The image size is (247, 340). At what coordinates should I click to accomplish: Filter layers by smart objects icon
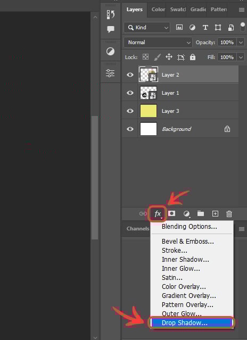tap(231, 28)
